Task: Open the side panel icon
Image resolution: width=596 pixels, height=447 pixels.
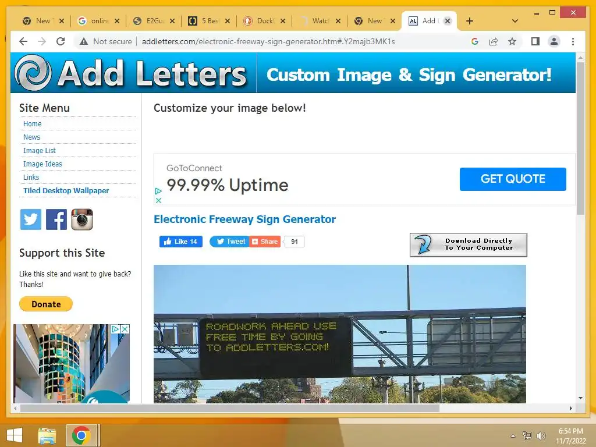Action: coord(535,41)
